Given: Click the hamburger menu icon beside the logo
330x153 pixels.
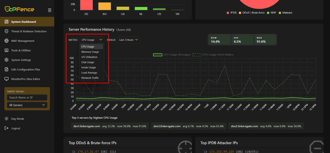Looking at the screenshot, I should tap(50, 10).
